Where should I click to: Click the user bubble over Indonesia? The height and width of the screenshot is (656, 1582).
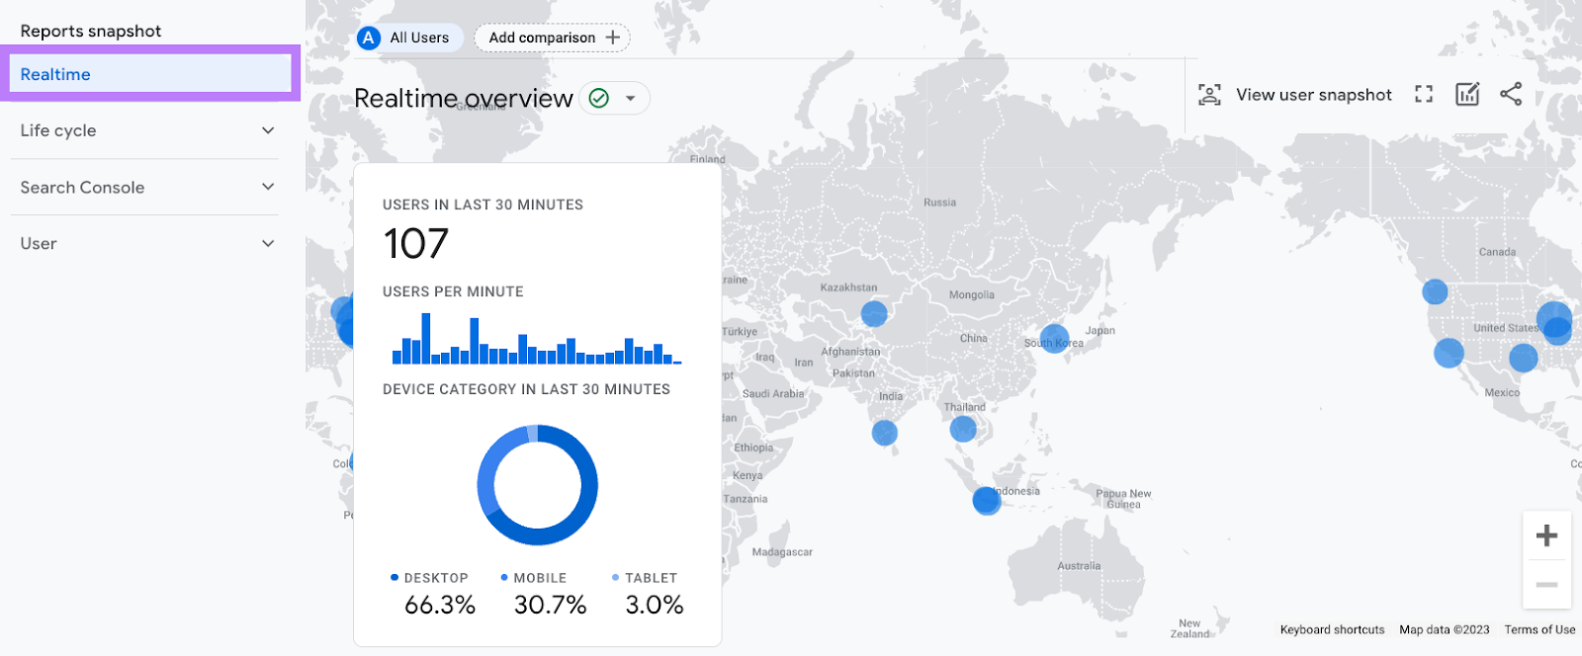point(986,501)
